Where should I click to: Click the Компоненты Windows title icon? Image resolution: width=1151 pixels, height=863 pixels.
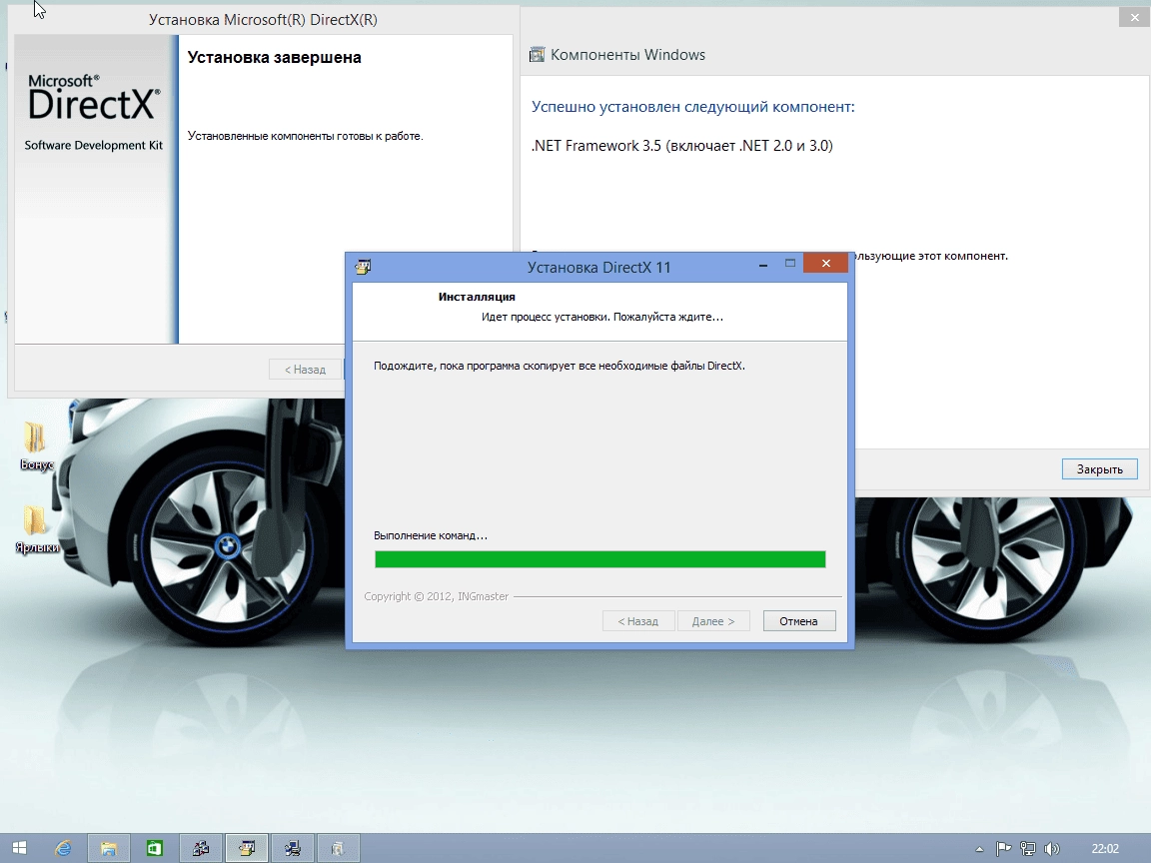coord(538,54)
